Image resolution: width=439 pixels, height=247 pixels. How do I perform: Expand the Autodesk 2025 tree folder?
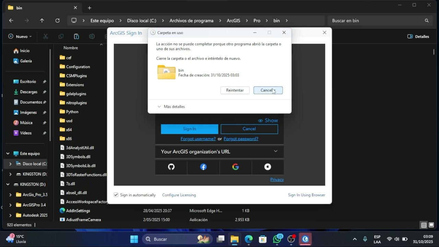pyautogui.click(x=10, y=215)
